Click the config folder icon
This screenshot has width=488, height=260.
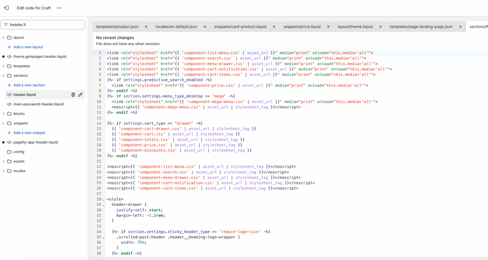pos(10,152)
